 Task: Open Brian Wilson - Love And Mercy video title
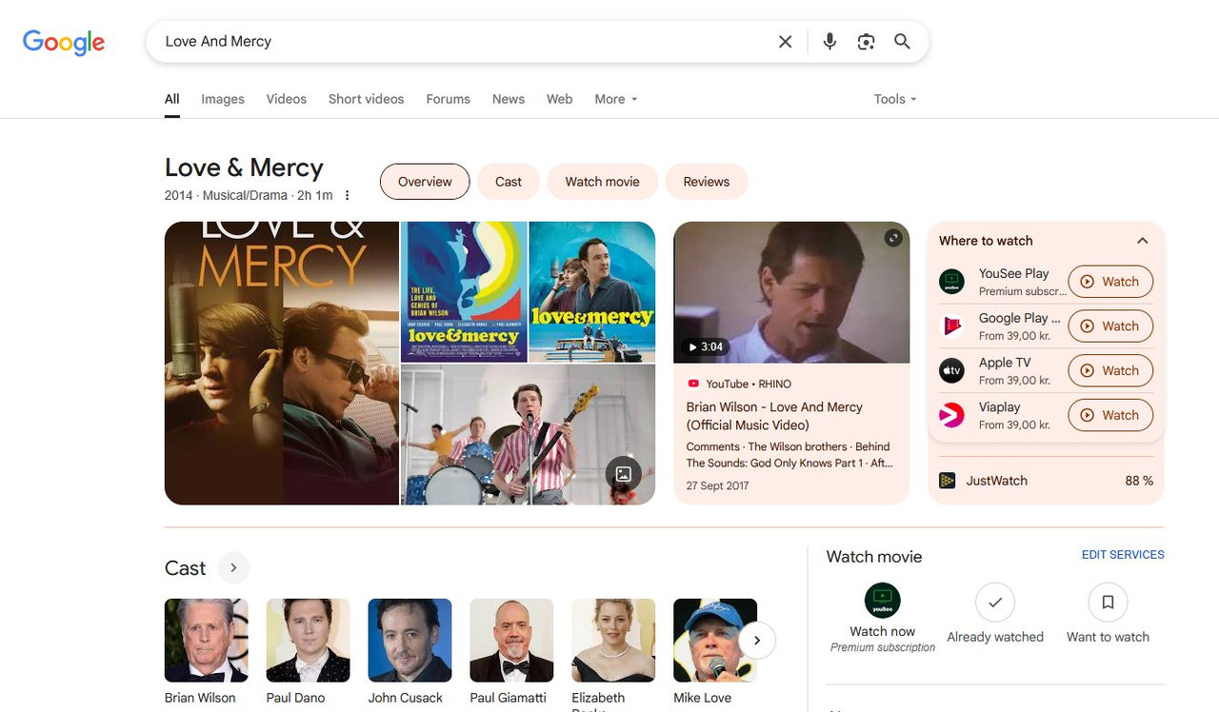pos(774,416)
